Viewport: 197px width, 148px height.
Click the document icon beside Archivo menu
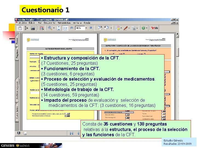tap(16, 23)
